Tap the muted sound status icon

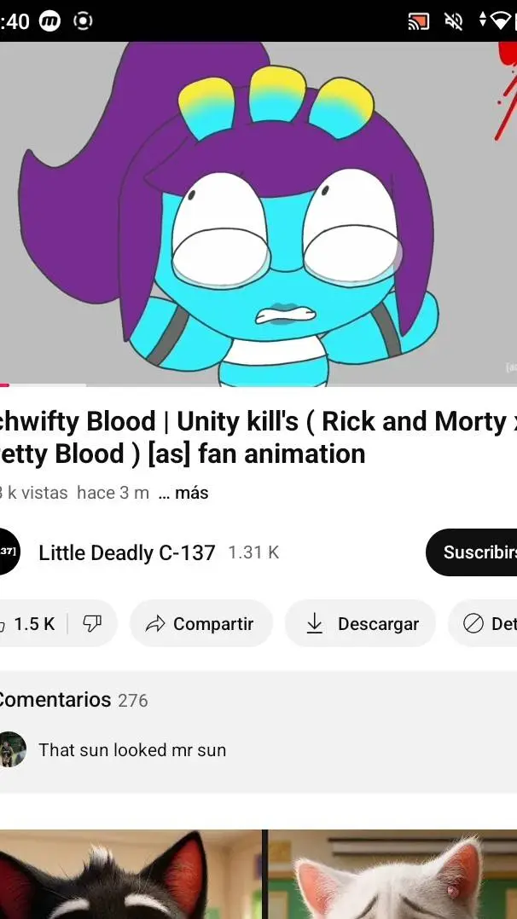coord(454,21)
